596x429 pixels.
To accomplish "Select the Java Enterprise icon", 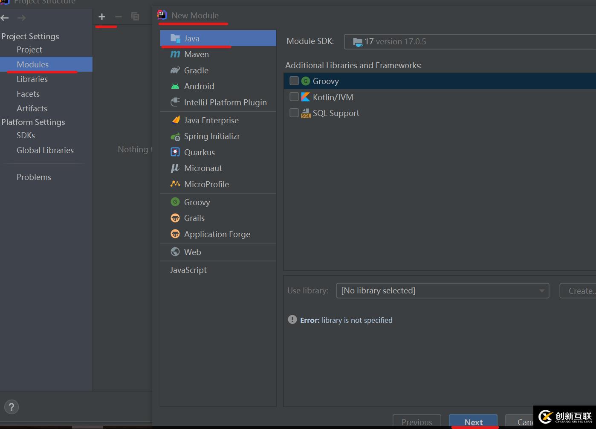I will pos(175,120).
